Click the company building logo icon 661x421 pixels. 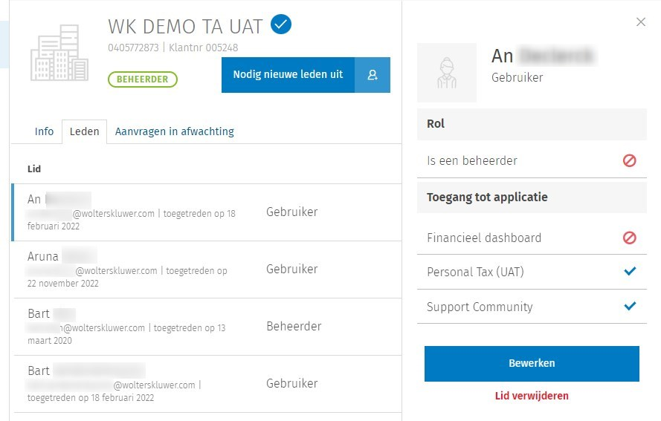click(59, 53)
